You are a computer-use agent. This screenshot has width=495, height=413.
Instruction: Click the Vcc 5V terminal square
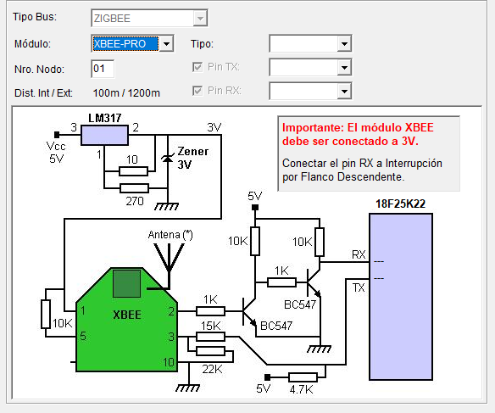coord(57,135)
